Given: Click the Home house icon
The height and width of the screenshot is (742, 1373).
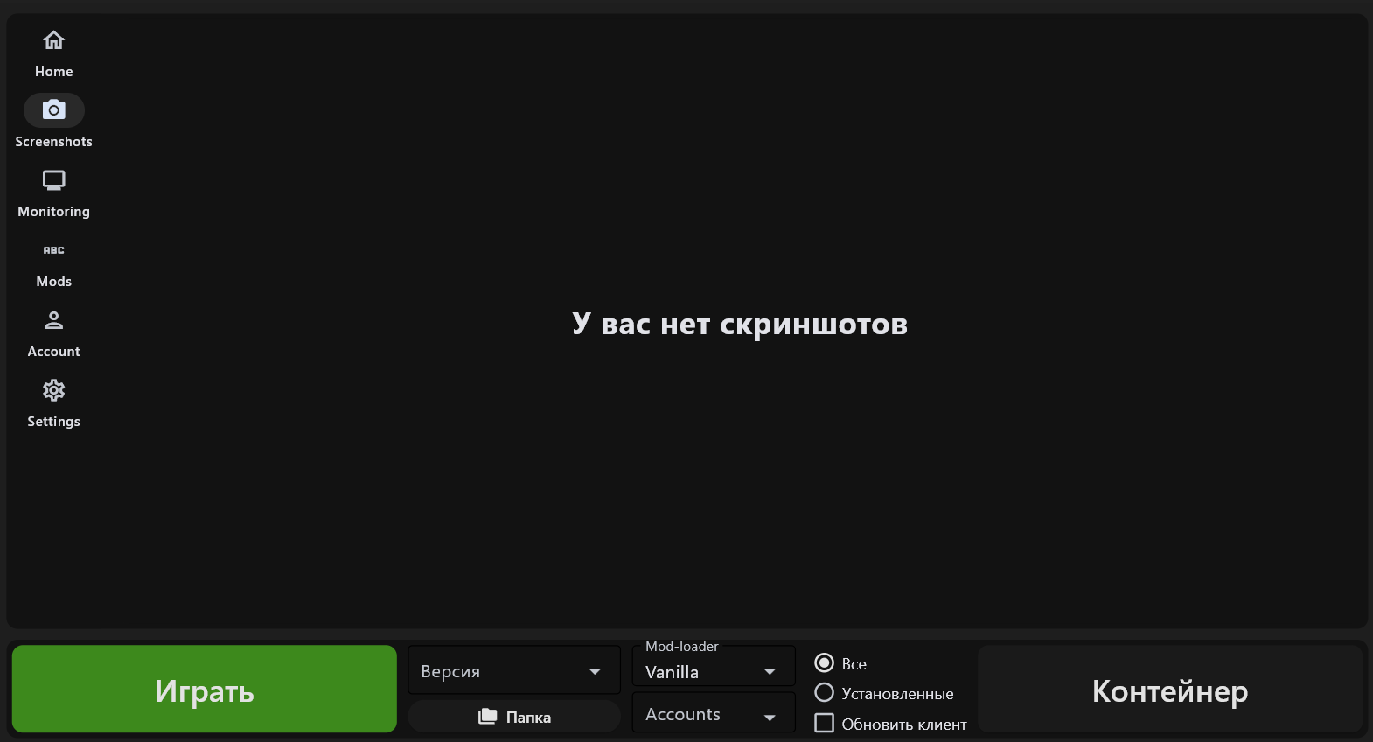Looking at the screenshot, I should pyautogui.click(x=53, y=40).
